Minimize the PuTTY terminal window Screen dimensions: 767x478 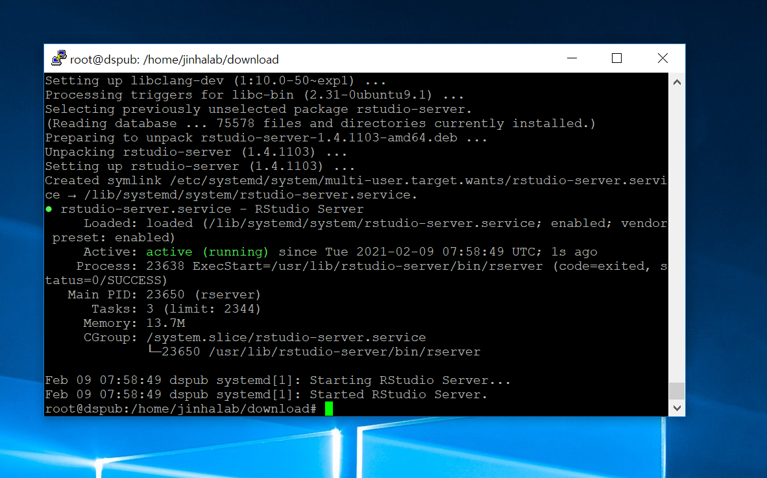click(572, 58)
